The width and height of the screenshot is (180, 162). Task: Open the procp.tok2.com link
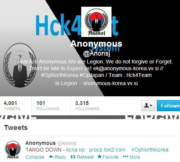tap(107, 150)
